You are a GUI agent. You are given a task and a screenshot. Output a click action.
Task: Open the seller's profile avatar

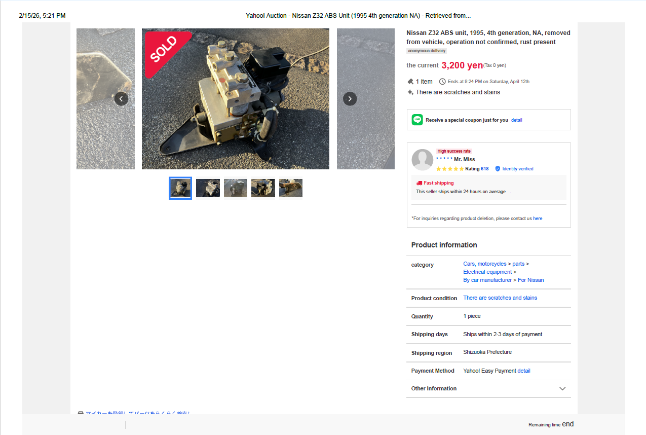click(423, 160)
